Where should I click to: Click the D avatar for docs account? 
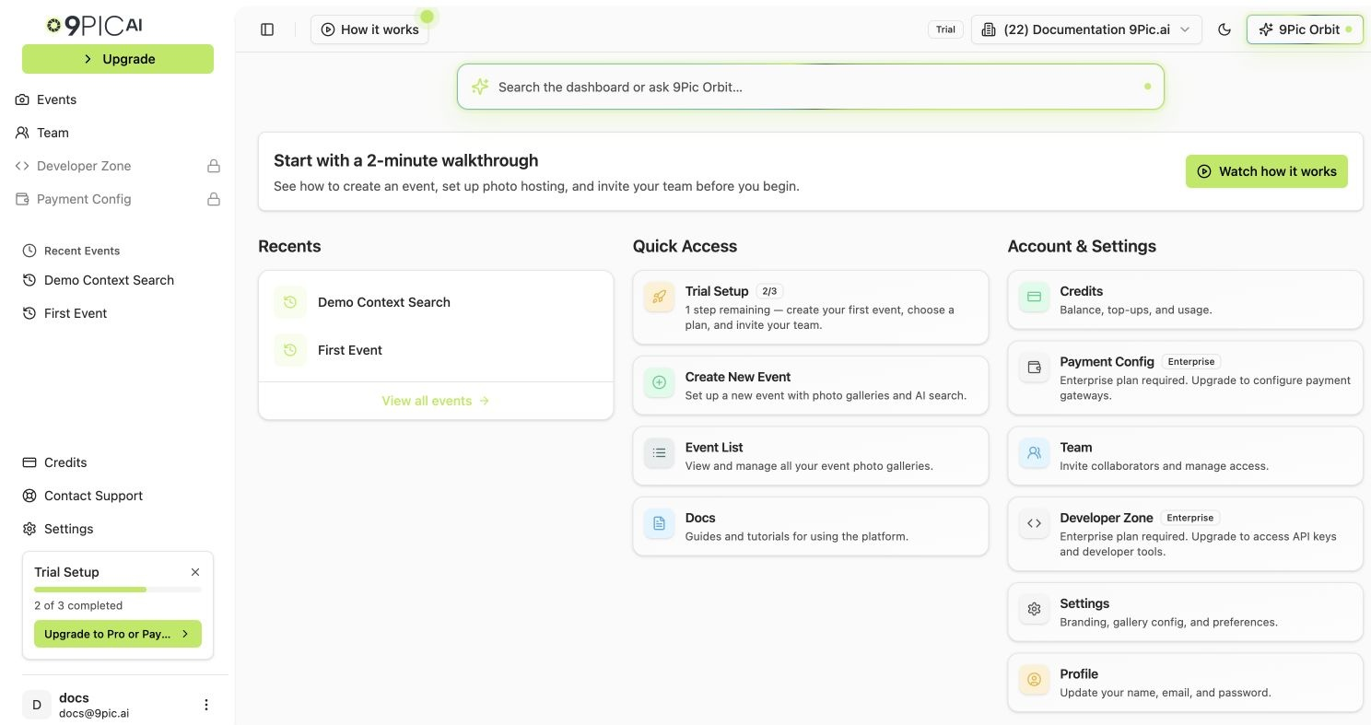point(37,705)
